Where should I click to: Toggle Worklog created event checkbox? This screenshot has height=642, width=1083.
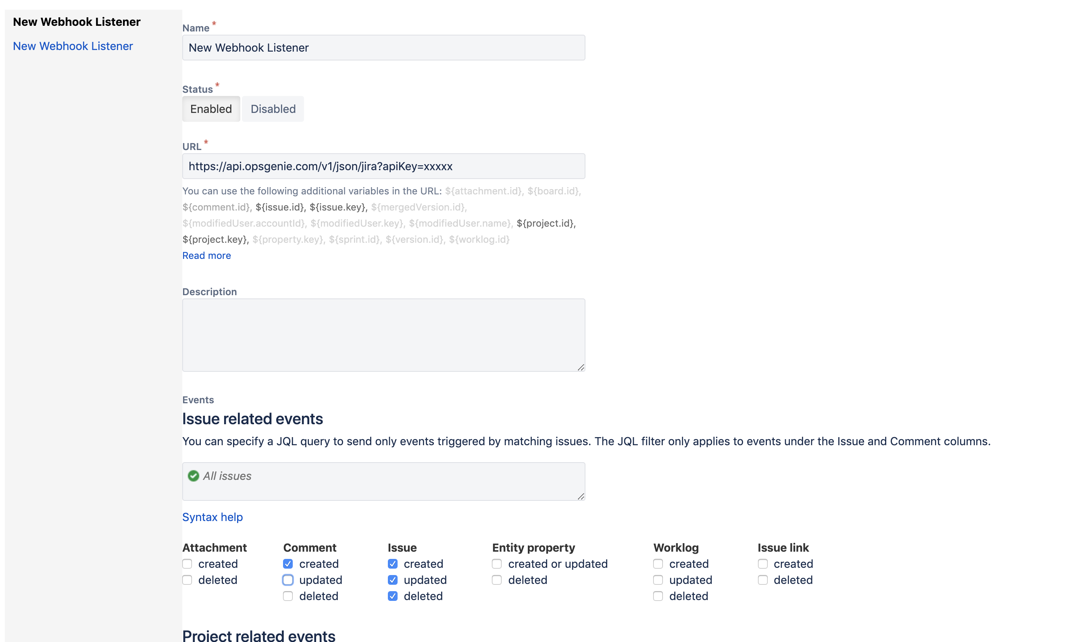coord(658,563)
